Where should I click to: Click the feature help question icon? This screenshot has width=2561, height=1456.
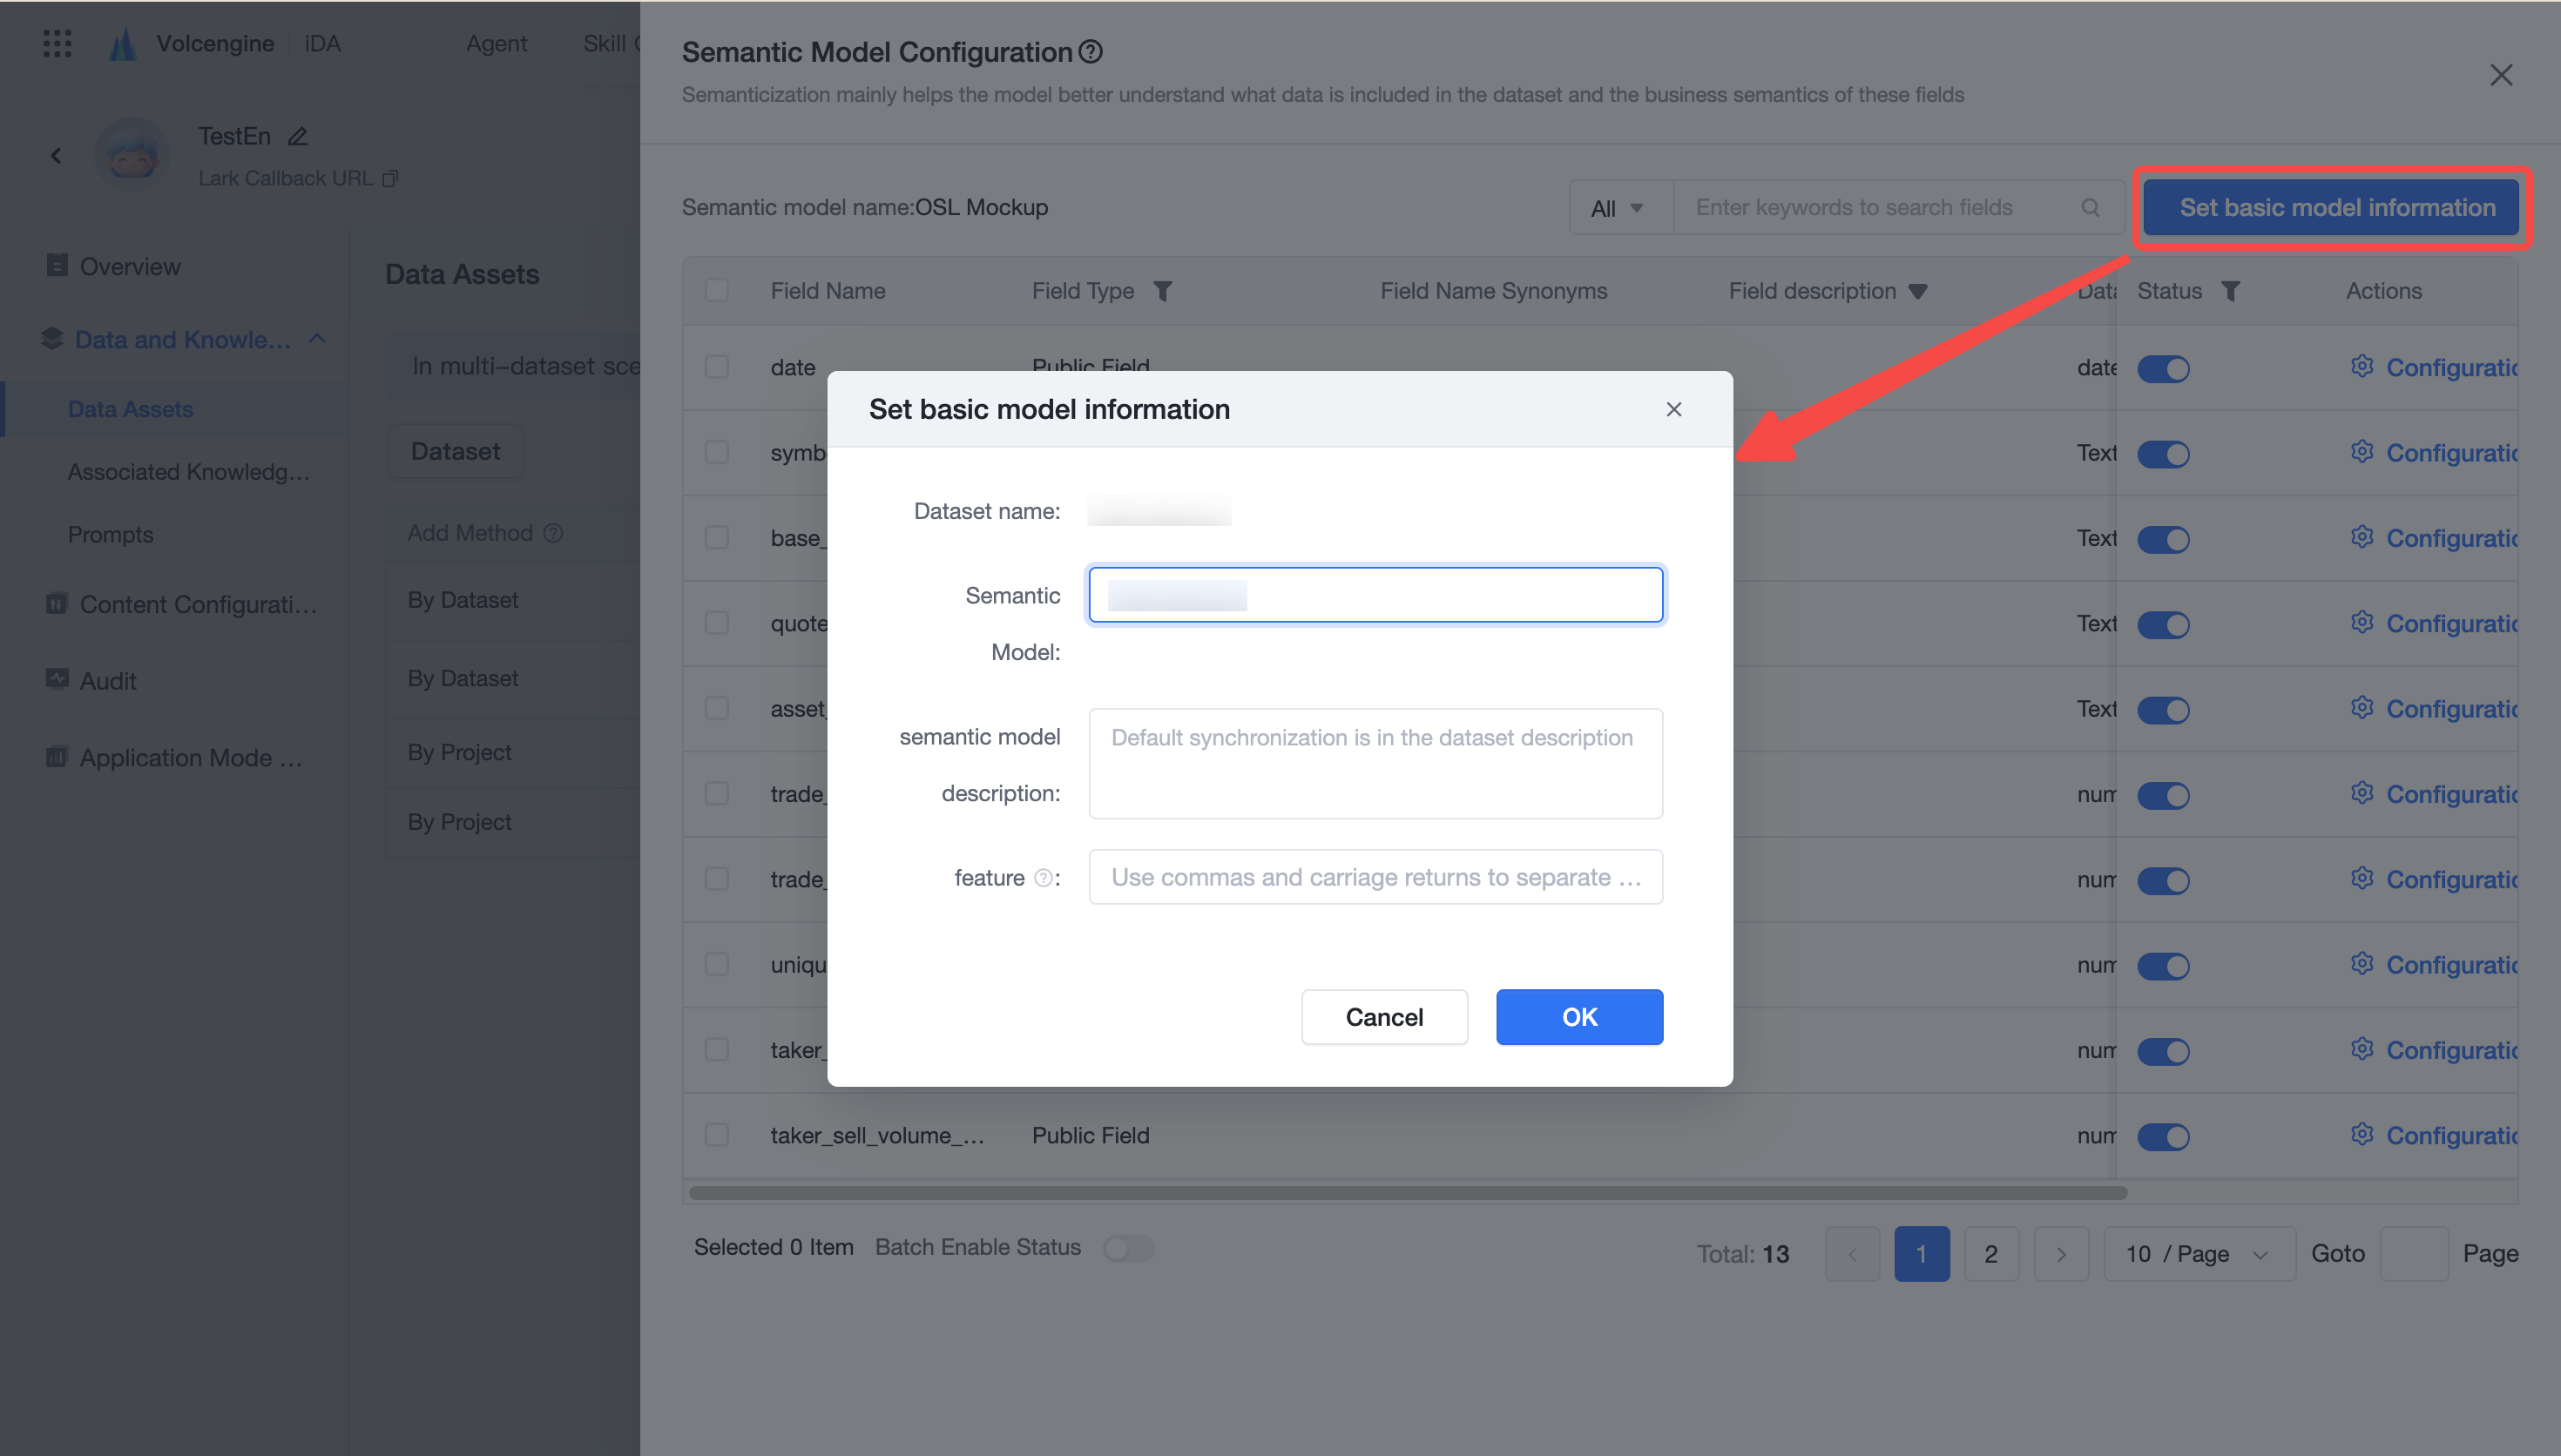(1043, 878)
